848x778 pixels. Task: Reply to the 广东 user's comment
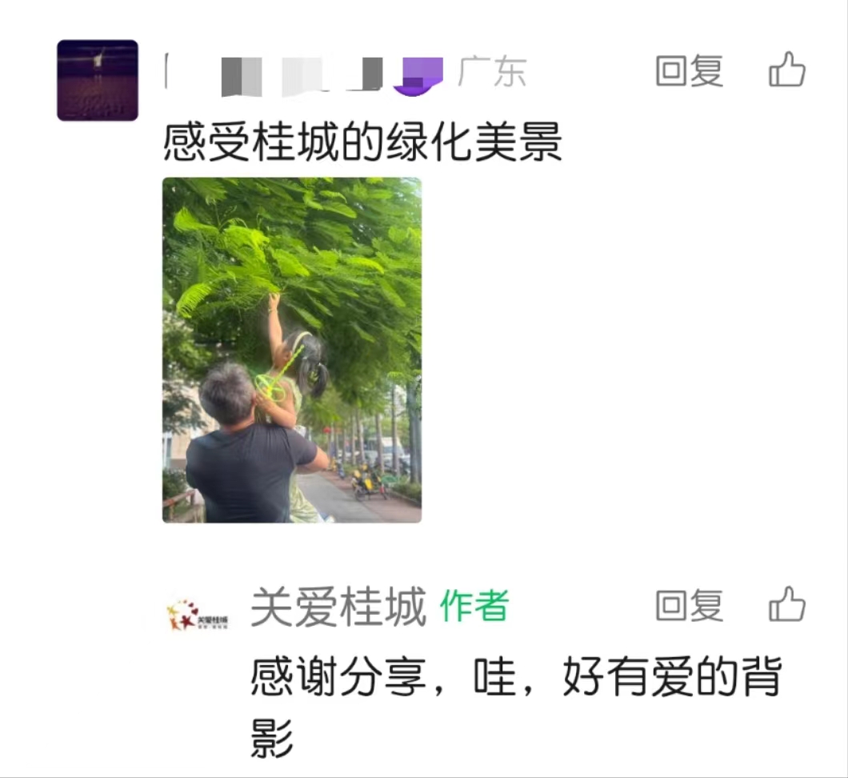[x=690, y=71]
